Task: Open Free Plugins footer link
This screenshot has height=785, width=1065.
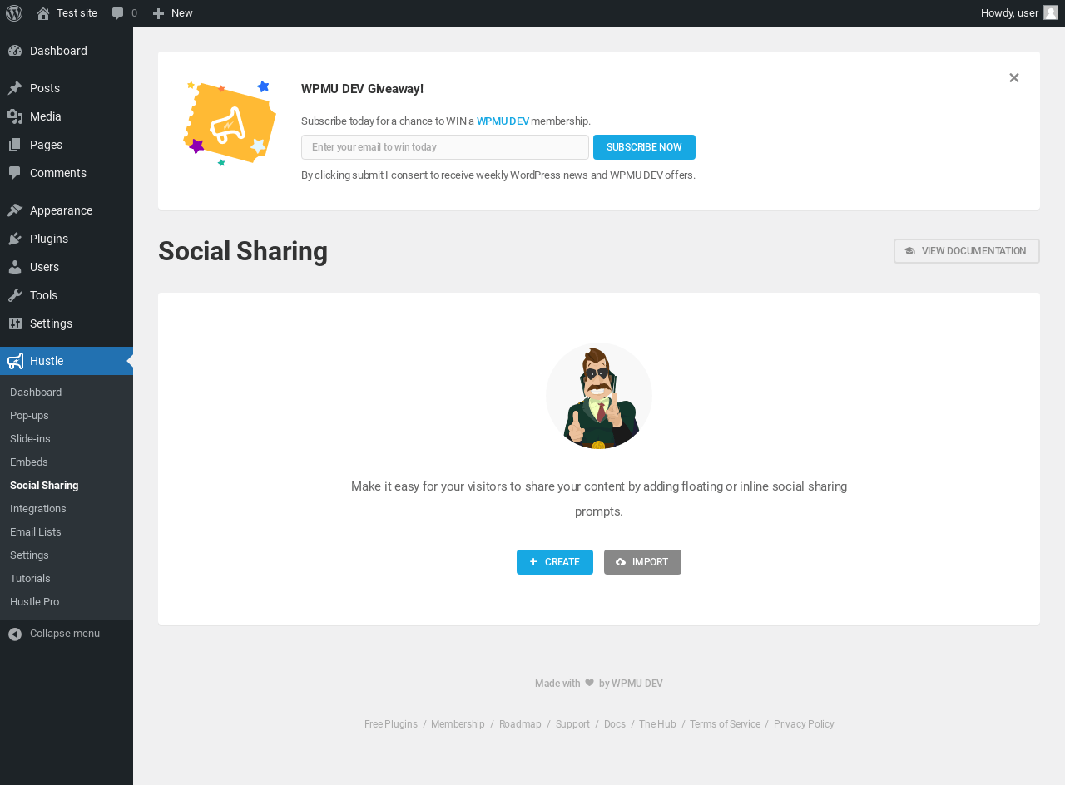Action: [391, 724]
